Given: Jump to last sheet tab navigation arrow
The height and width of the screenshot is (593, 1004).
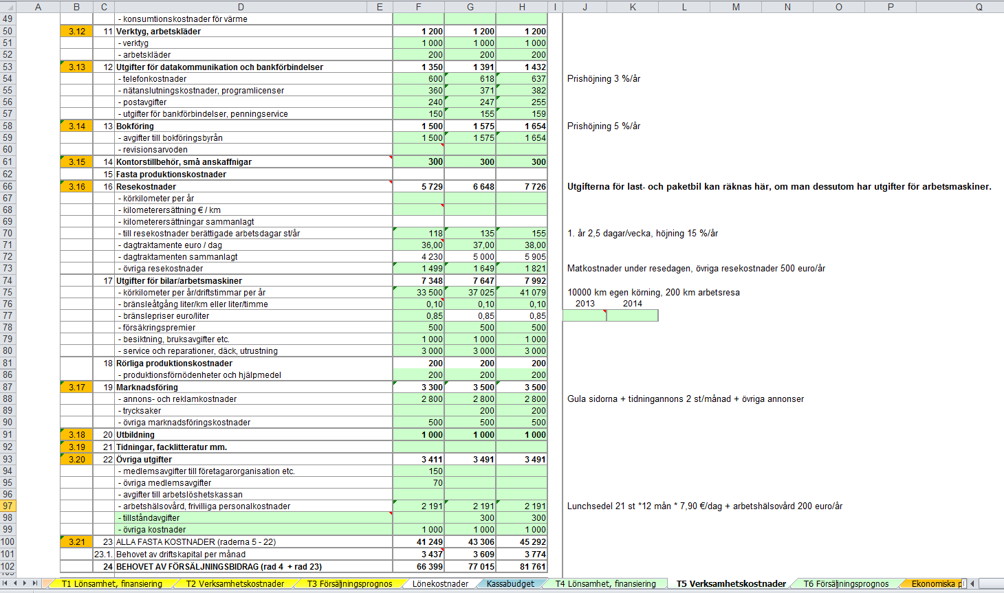Looking at the screenshot, I should click(x=36, y=583).
